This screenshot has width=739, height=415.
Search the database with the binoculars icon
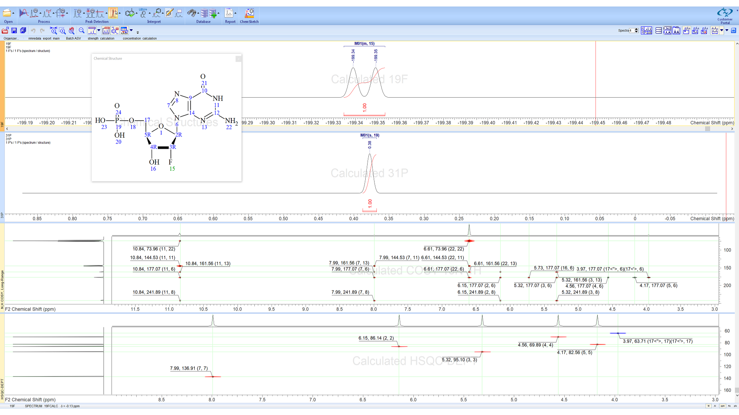(192, 13)
